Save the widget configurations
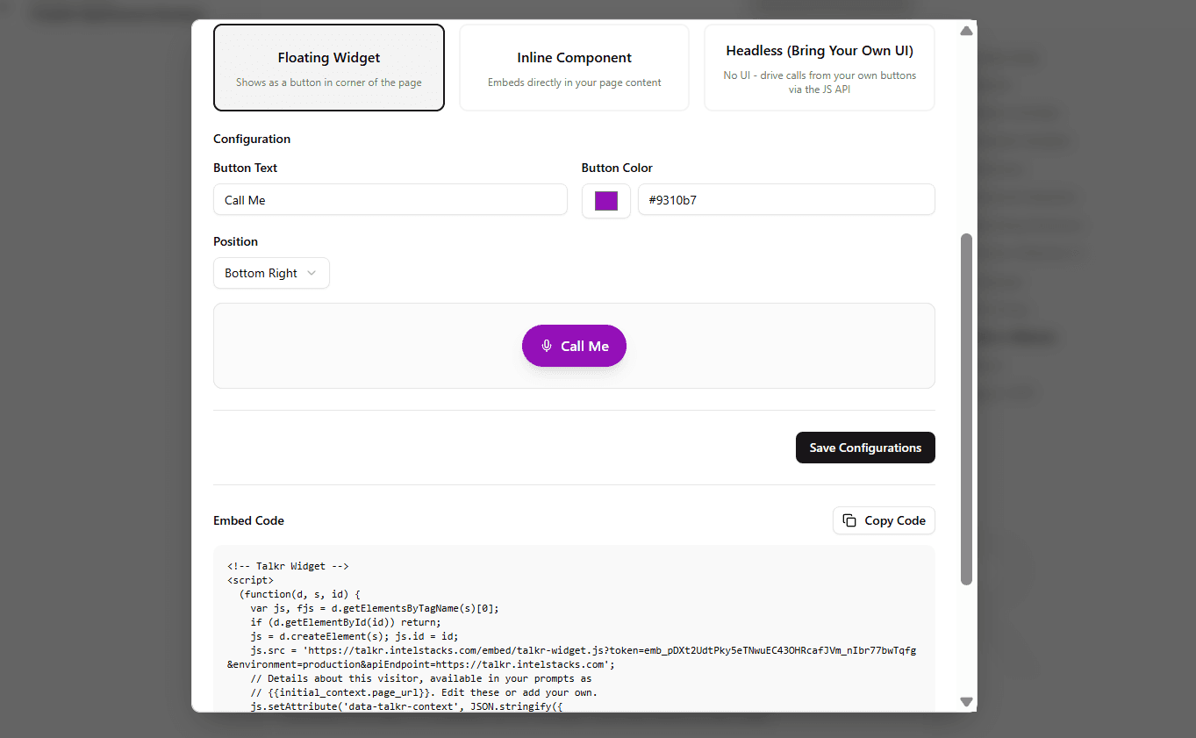The image size is (1196, 738). click(x=865, y=448)
